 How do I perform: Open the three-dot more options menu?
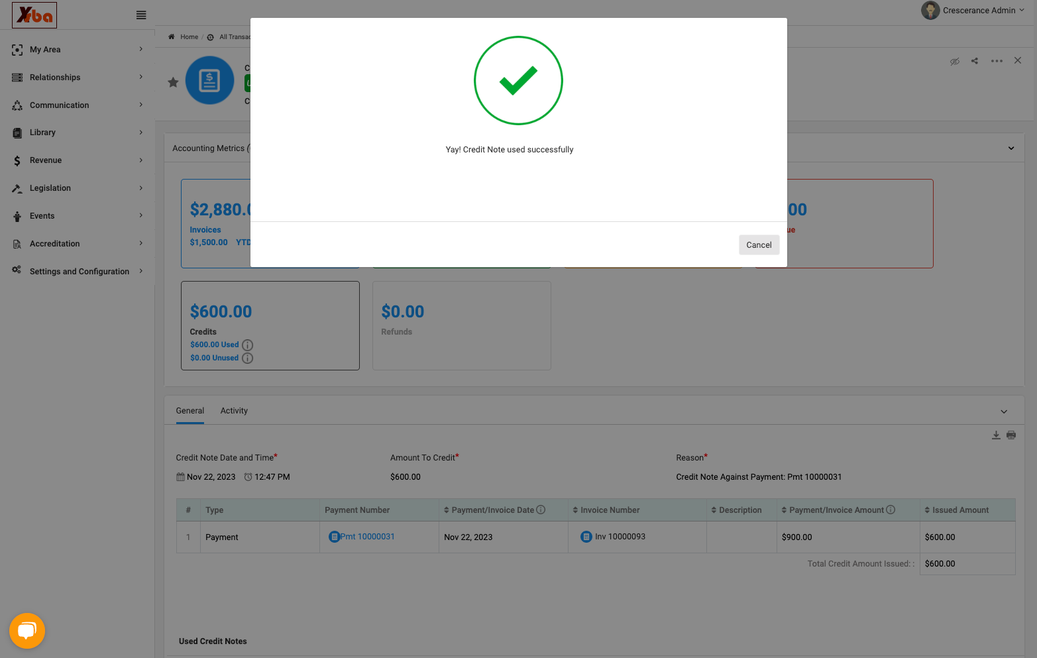[x=997, y=61]
